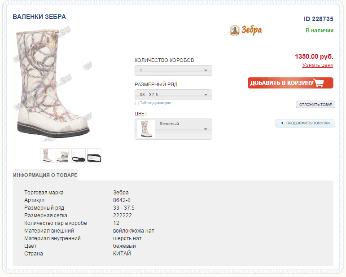Open the Таблица размеров link
The height and width of the screenshot is (277, 346).
click(x=155, y=103)
